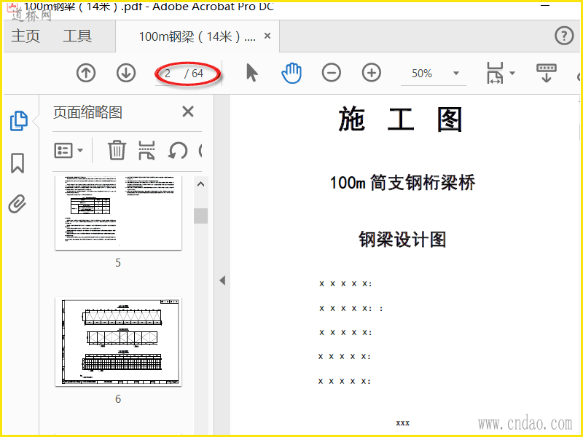
Task: Edit the current page number field
Action: point(168,74)
